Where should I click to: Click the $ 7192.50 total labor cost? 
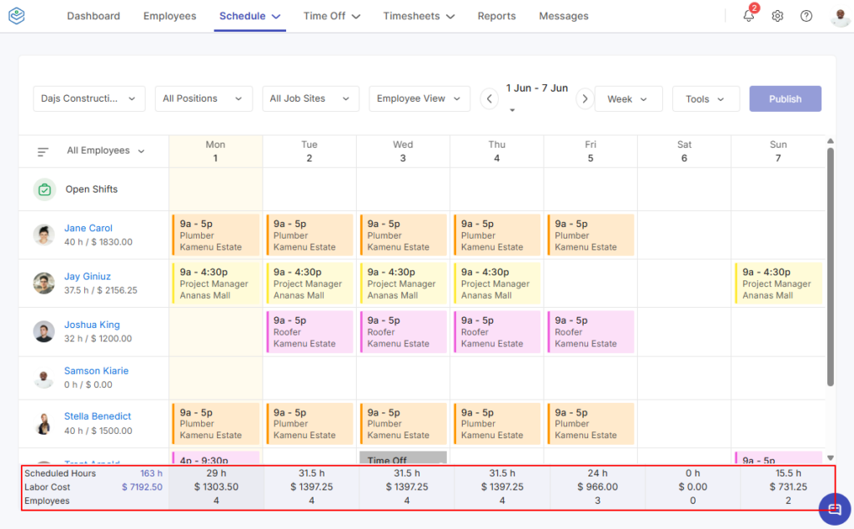coord(142,487)
